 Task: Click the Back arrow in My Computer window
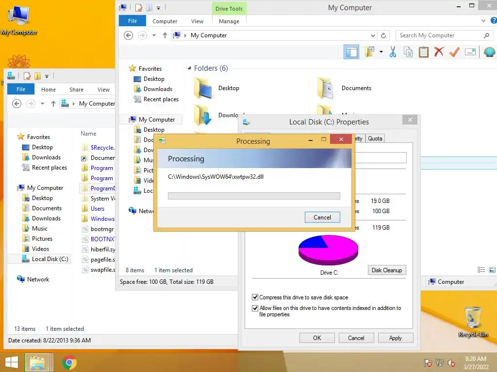[x=128, y=35]
